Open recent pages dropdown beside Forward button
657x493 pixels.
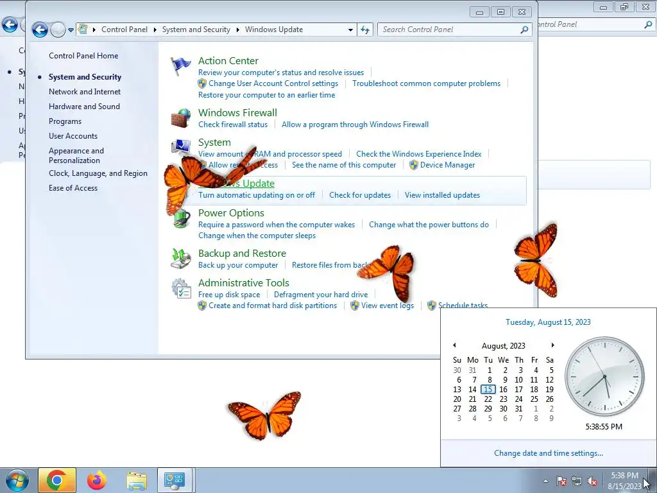tap(71, 30)
